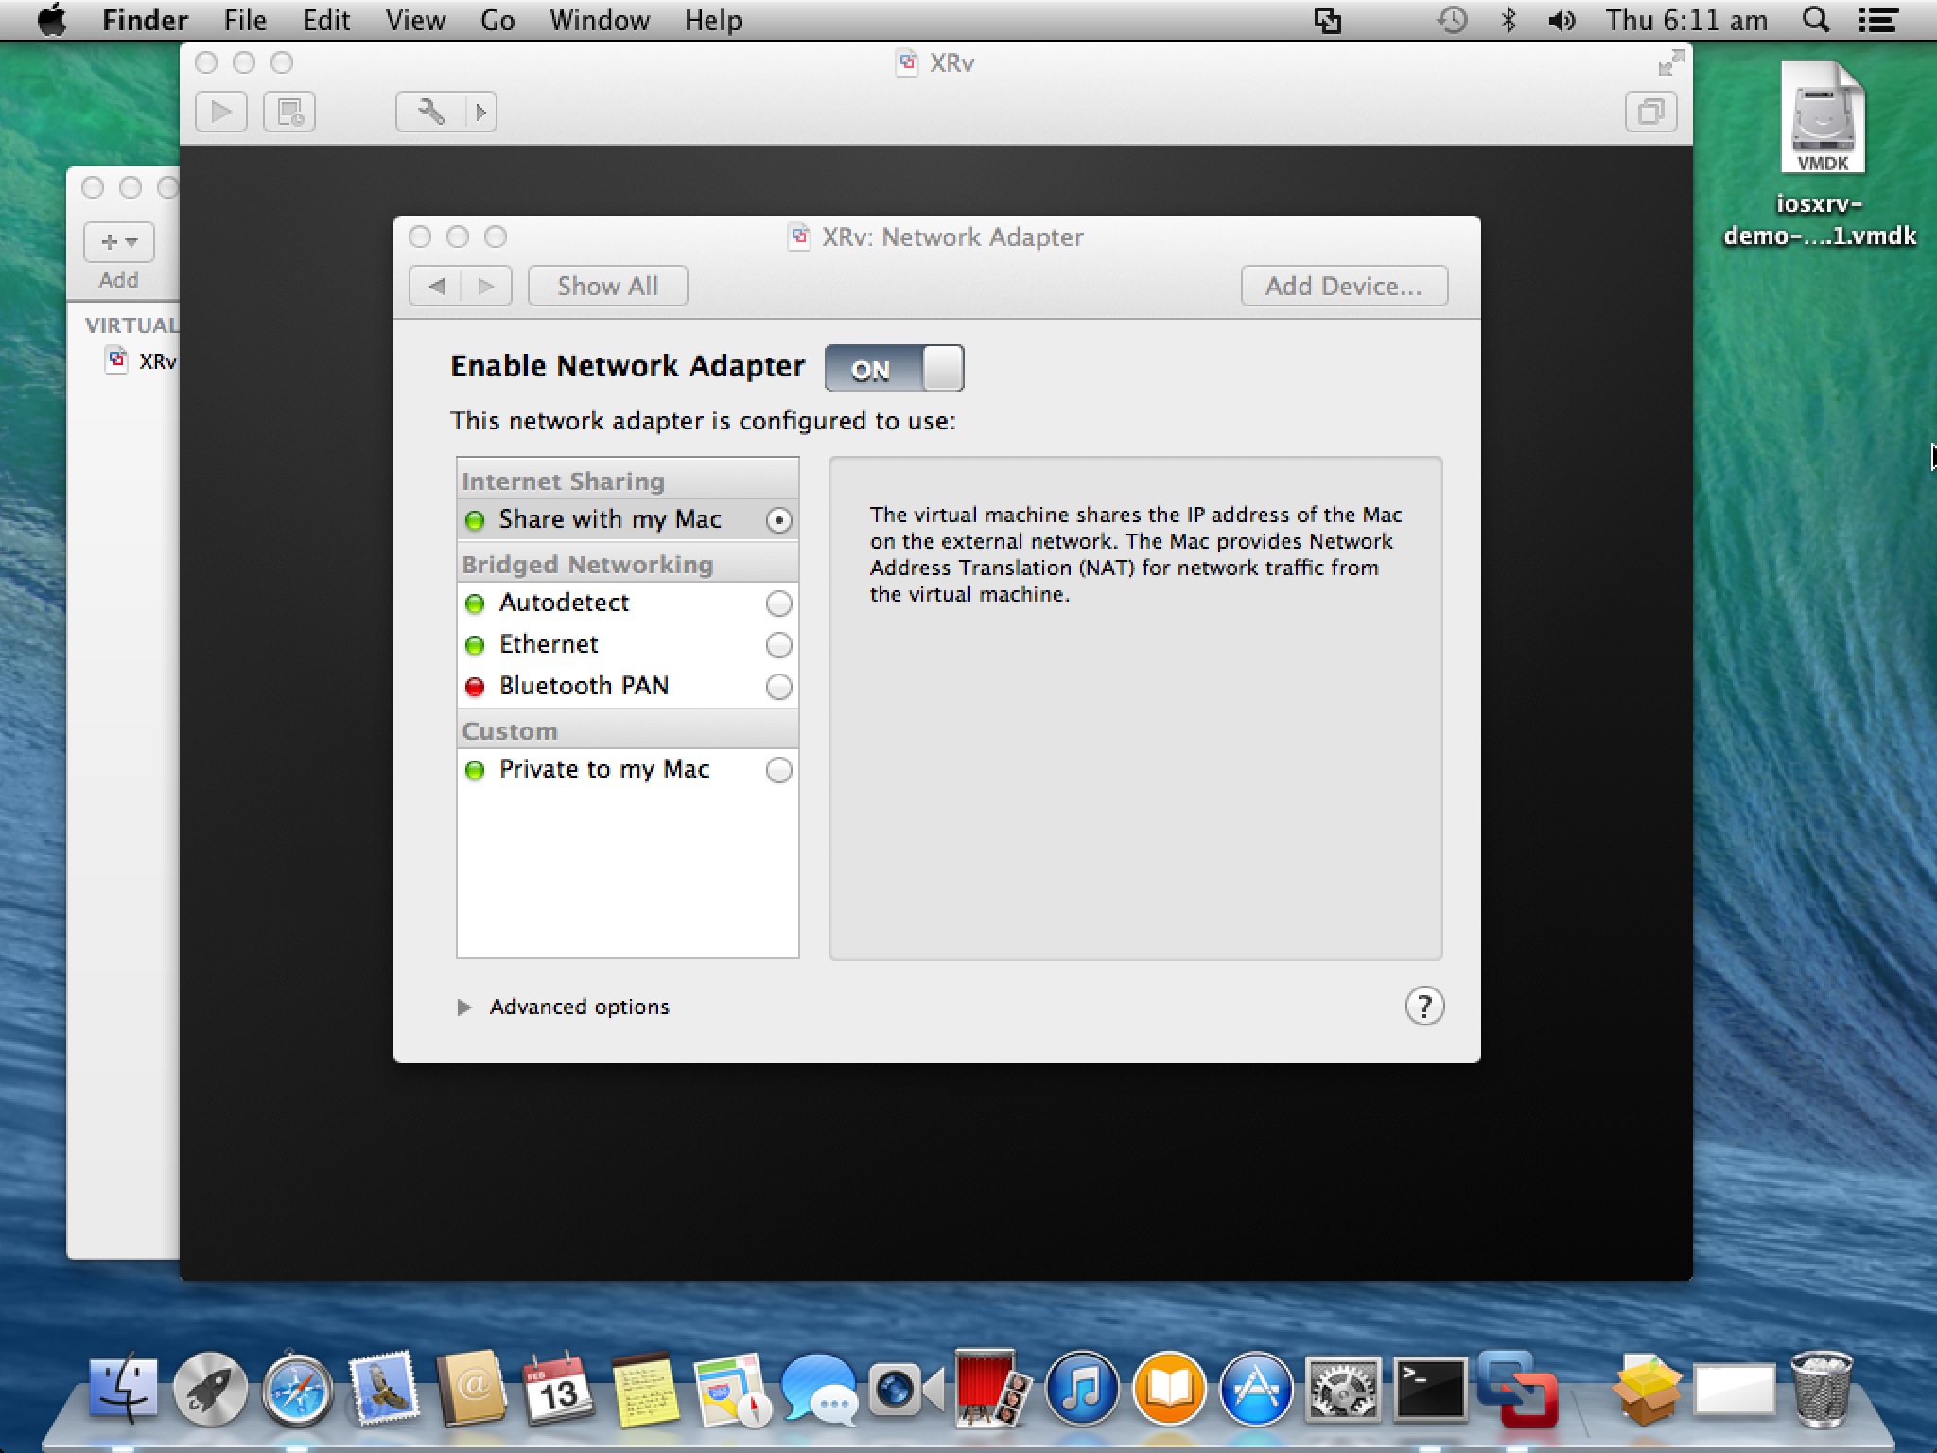The image size is (1937, 1453).
Task: Open the help question mark button
Action: [1424, 1007]
